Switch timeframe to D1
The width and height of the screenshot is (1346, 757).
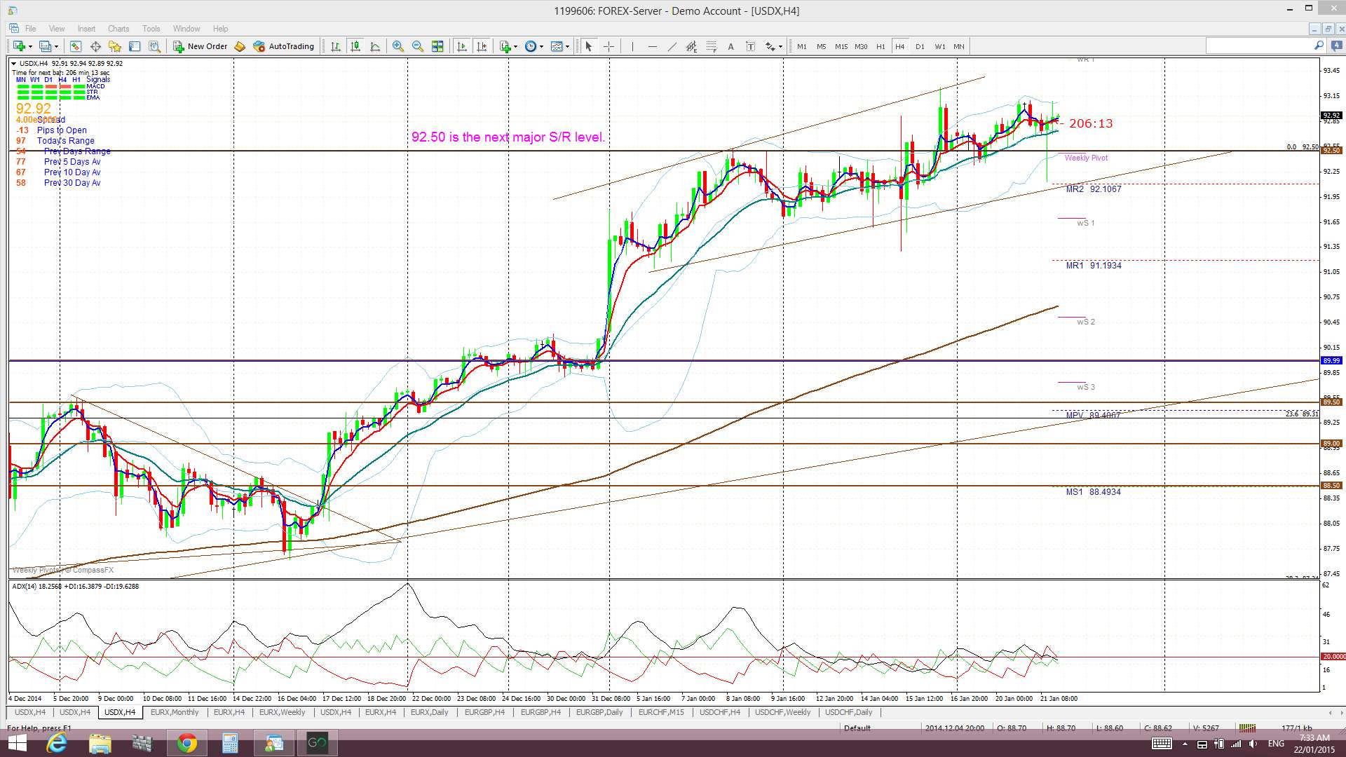[x=920, y=46]
